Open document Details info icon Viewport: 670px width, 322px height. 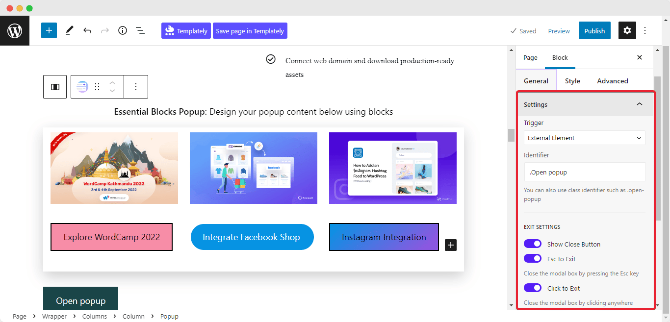(x=123, y=30)
